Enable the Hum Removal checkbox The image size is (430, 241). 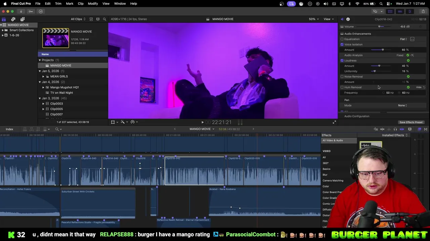pyautogui.click(x=342, y=87)
